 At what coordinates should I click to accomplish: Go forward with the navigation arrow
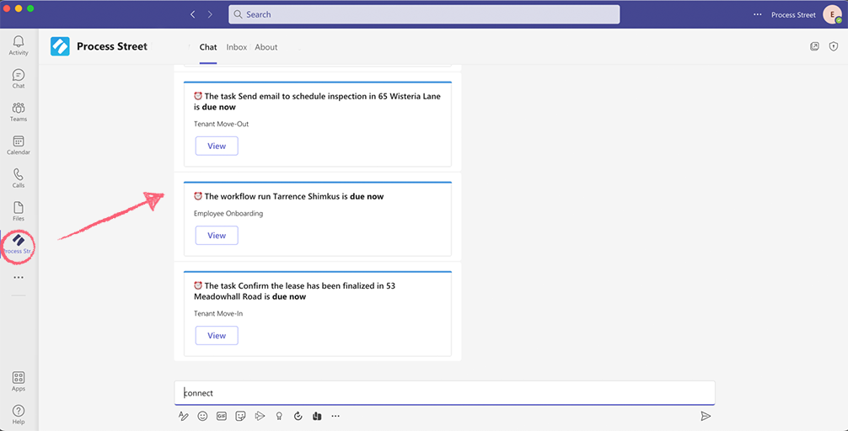[x=210, y=14]
